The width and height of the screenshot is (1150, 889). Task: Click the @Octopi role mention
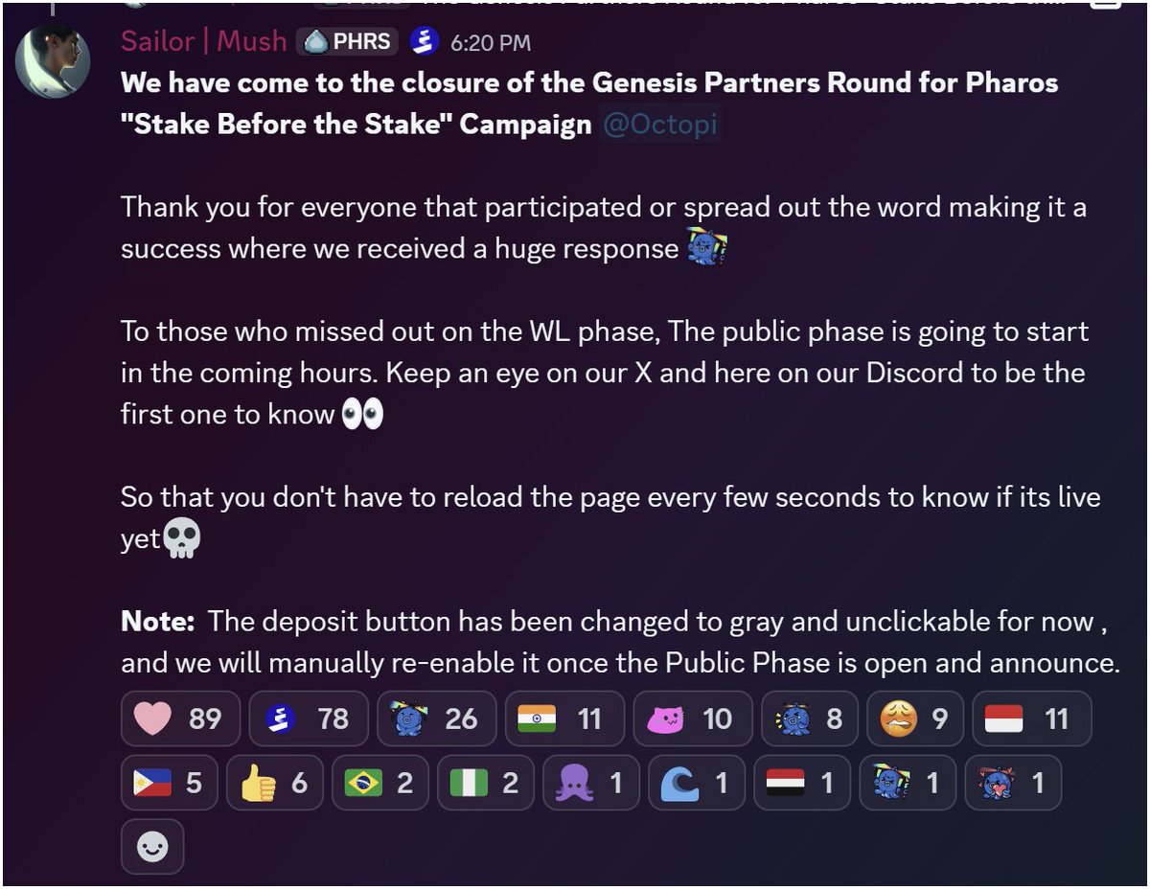pyautogui.click(x=660, y=125)
